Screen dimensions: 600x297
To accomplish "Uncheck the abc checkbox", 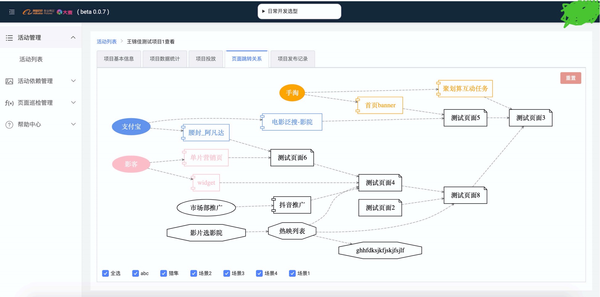I will pos(136,273).
